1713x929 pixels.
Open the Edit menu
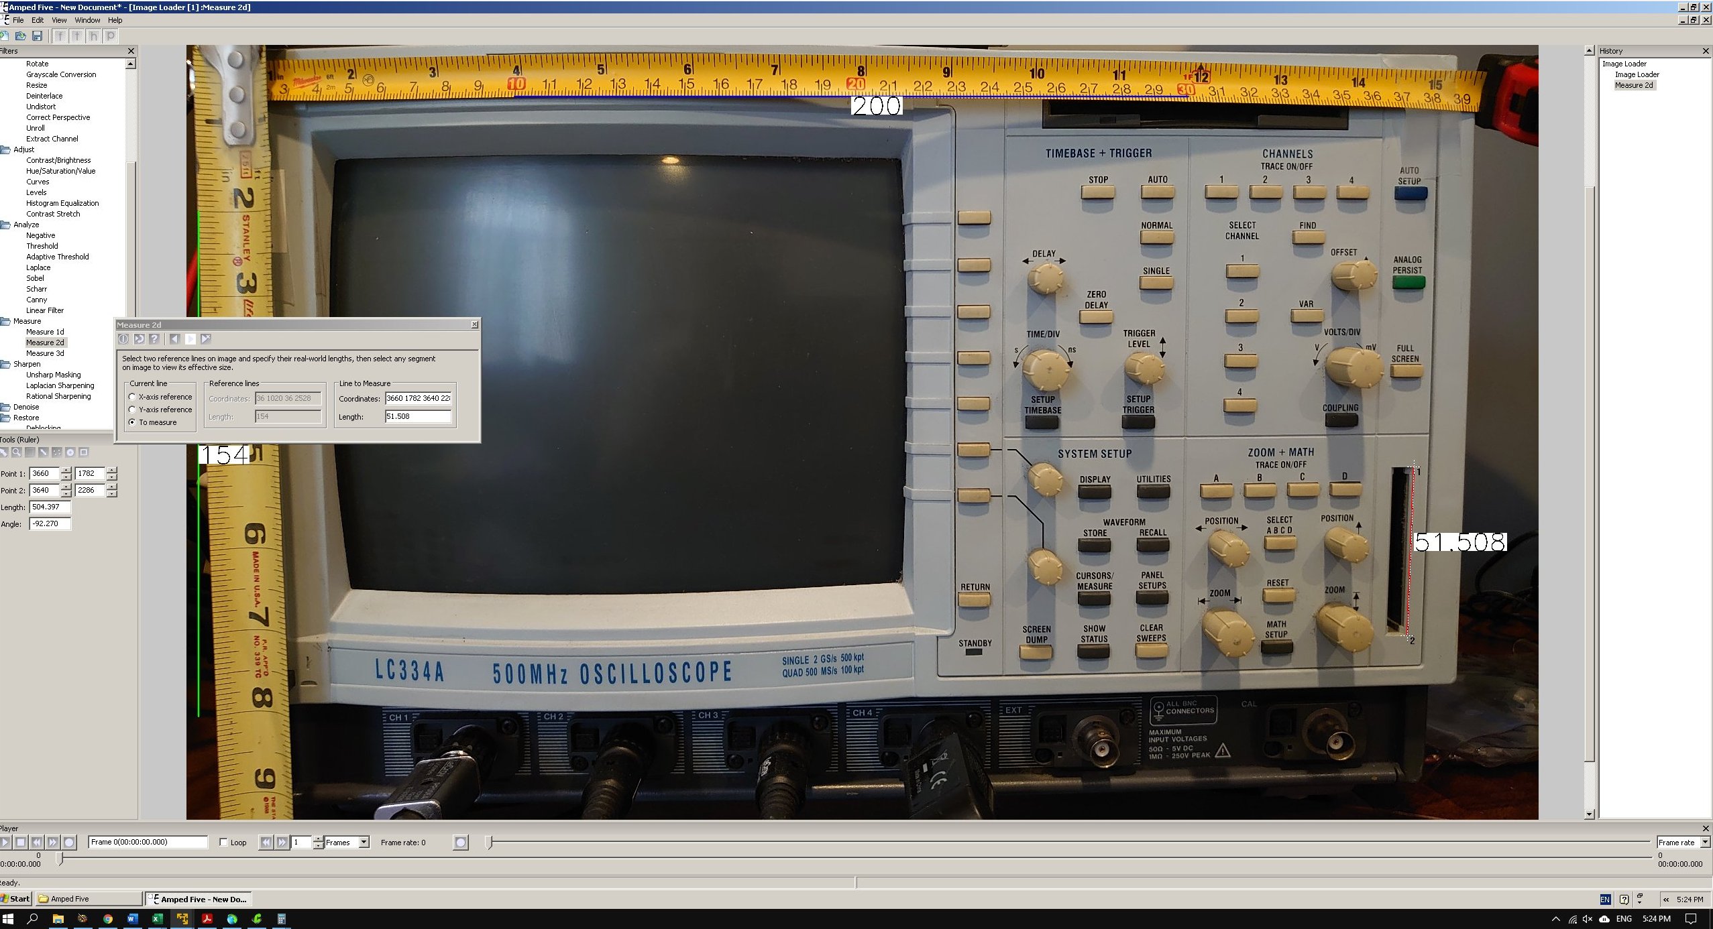click(38, 20)
